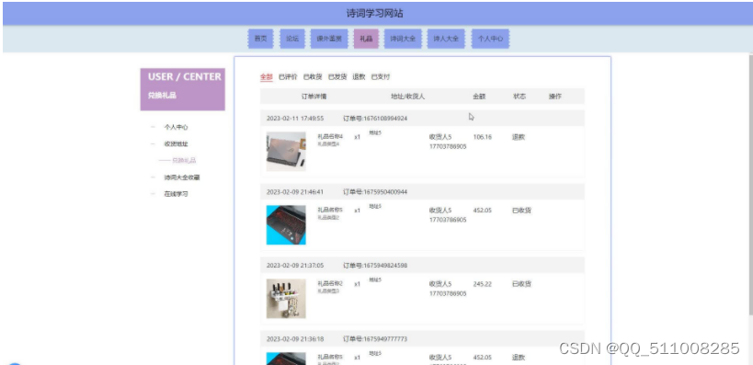Click the 状态 column header

[x=519, y=97]
